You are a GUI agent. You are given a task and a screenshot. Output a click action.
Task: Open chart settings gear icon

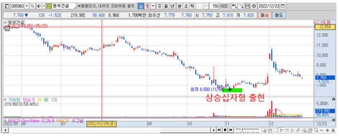click(254, 6)
